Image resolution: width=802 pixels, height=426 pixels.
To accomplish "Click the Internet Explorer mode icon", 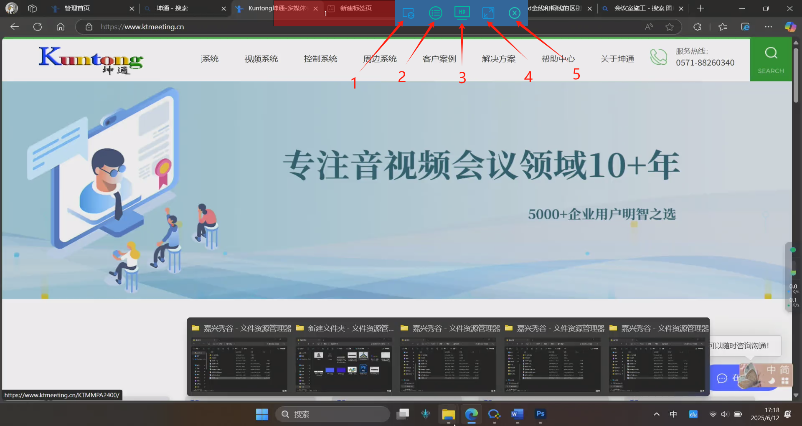I will click(x=746, y=27).
